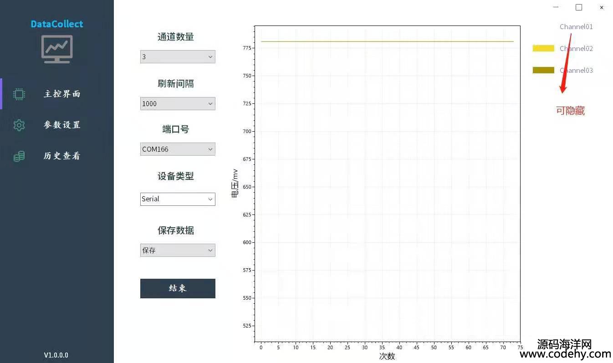This screenshot has height=363, width=613.
Task: Switch to the 参数设置 settings page
Action: 62,125
